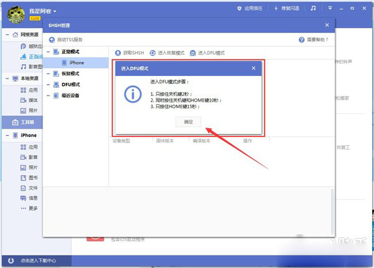This screenshot has width=374, height=268.
Task: Close the 进入DFU模式 dialog
Action: pyautogui.click(x=253, y=68)
